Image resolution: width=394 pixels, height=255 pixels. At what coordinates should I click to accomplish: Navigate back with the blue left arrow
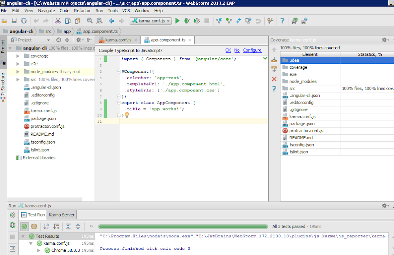(x=112, y=21)
